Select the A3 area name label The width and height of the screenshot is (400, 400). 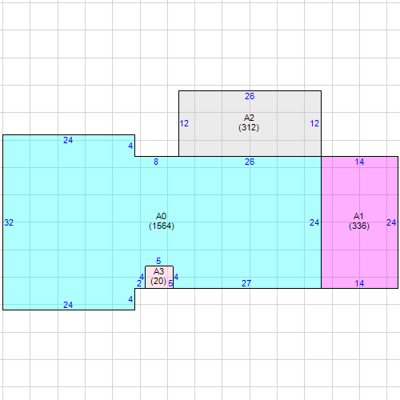click(158, 271)
